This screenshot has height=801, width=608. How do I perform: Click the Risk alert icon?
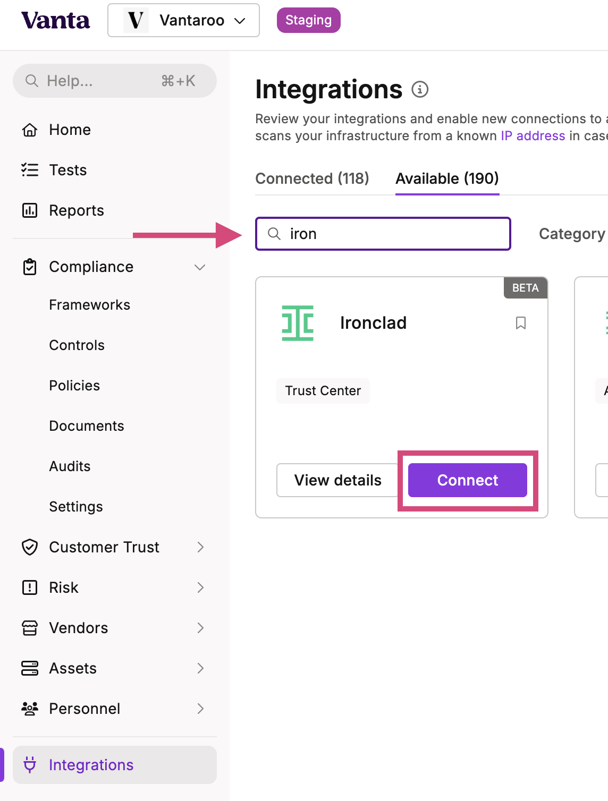coord(30,587)
